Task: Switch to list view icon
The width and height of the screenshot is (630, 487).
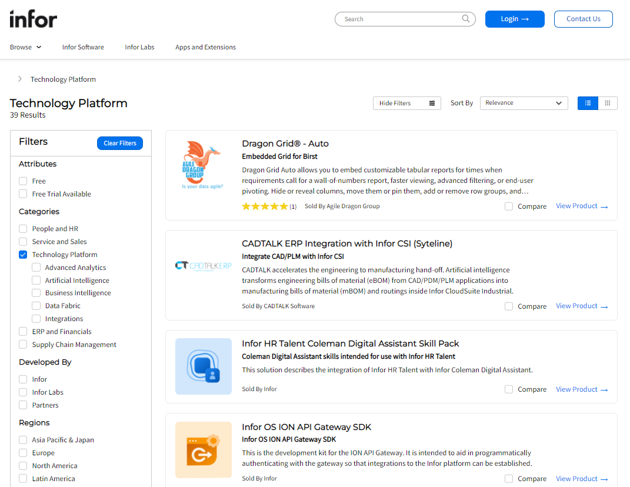Action: point(588,104)
